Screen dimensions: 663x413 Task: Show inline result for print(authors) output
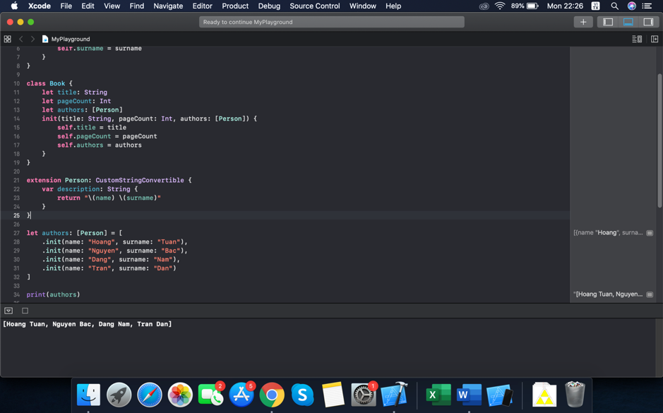pos(650,294)
